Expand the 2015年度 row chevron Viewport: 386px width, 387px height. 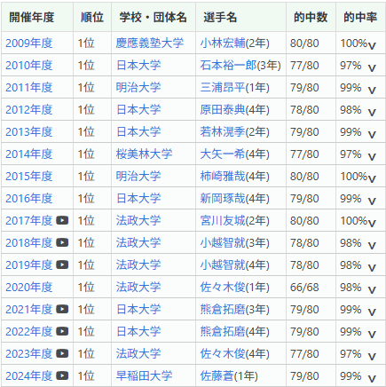(372, 179)
